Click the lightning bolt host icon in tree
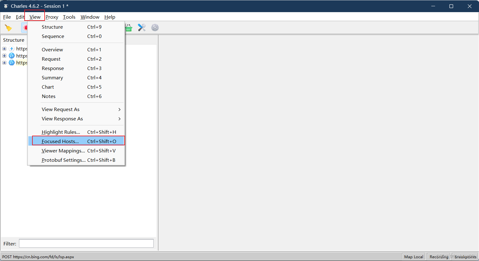 [x=12, y=49]
